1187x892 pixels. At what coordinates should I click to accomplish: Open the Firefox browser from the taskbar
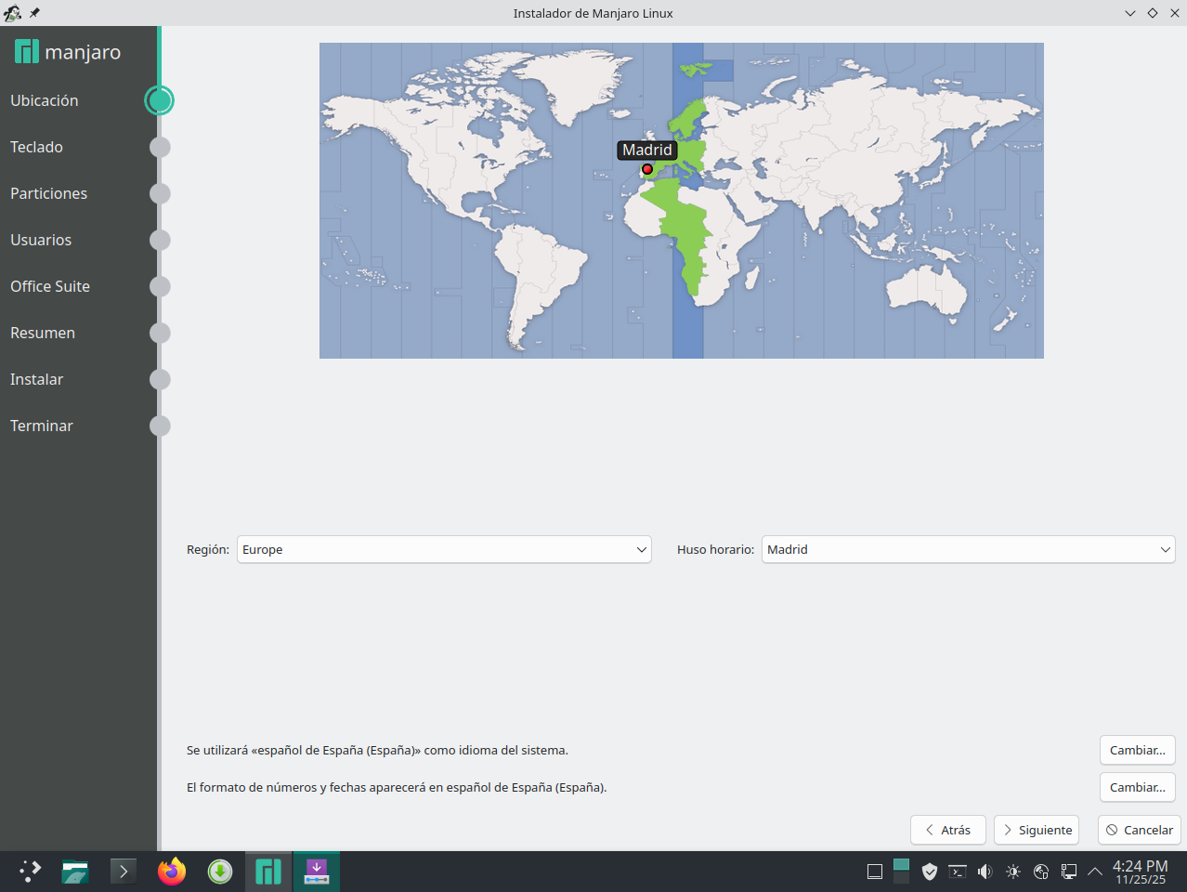172,872
